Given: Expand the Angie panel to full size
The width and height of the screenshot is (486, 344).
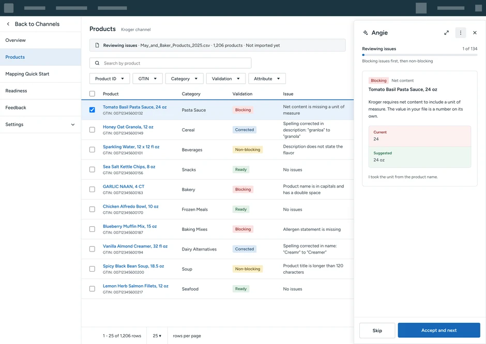Looking at the screenshot, I should click(446, 33).
